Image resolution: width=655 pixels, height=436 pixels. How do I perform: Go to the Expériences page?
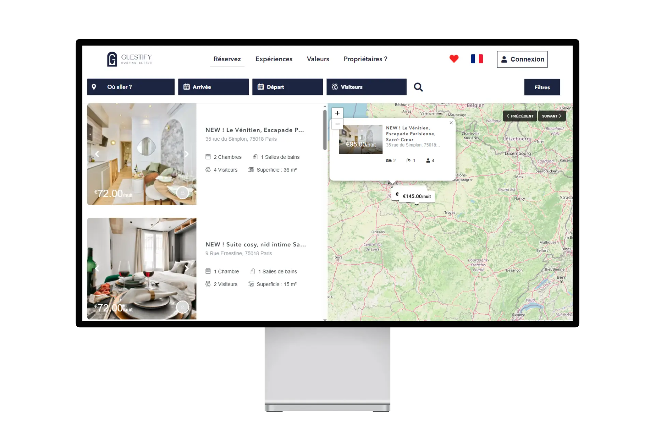pyautogui.click(x=274, y=59)
